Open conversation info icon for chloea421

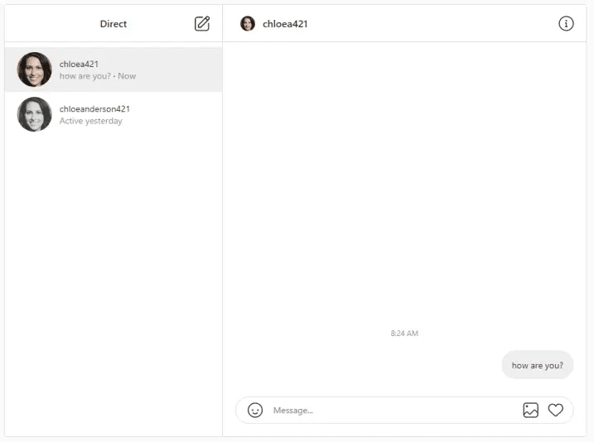[x=566, y=23]
